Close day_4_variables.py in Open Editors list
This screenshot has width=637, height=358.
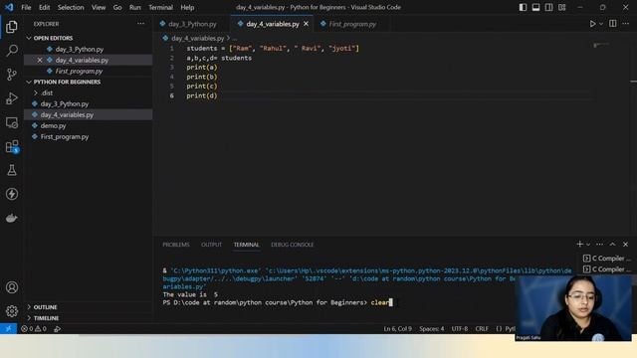[x=40, y=60]
